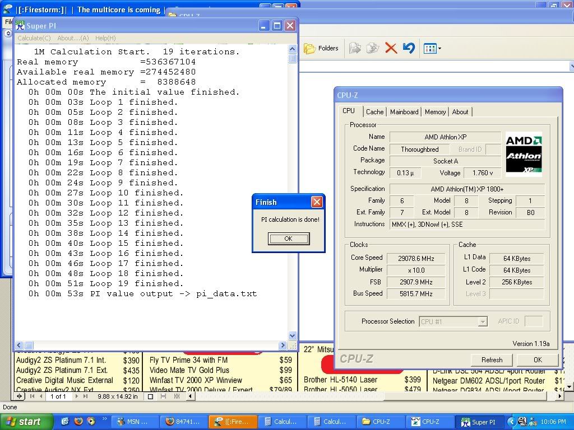Open the Calculate(C) menu in Super PI
This screenshot has width=574, height=430.
click(34, 38)
